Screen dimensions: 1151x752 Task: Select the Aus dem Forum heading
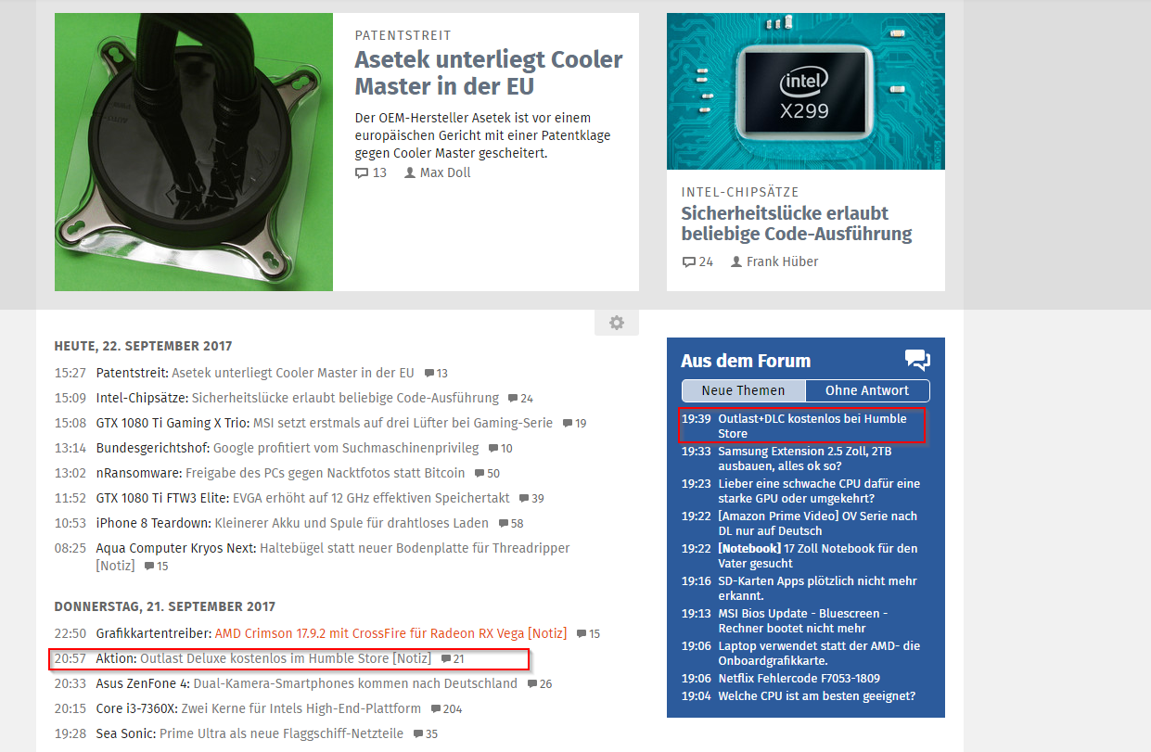746,361
